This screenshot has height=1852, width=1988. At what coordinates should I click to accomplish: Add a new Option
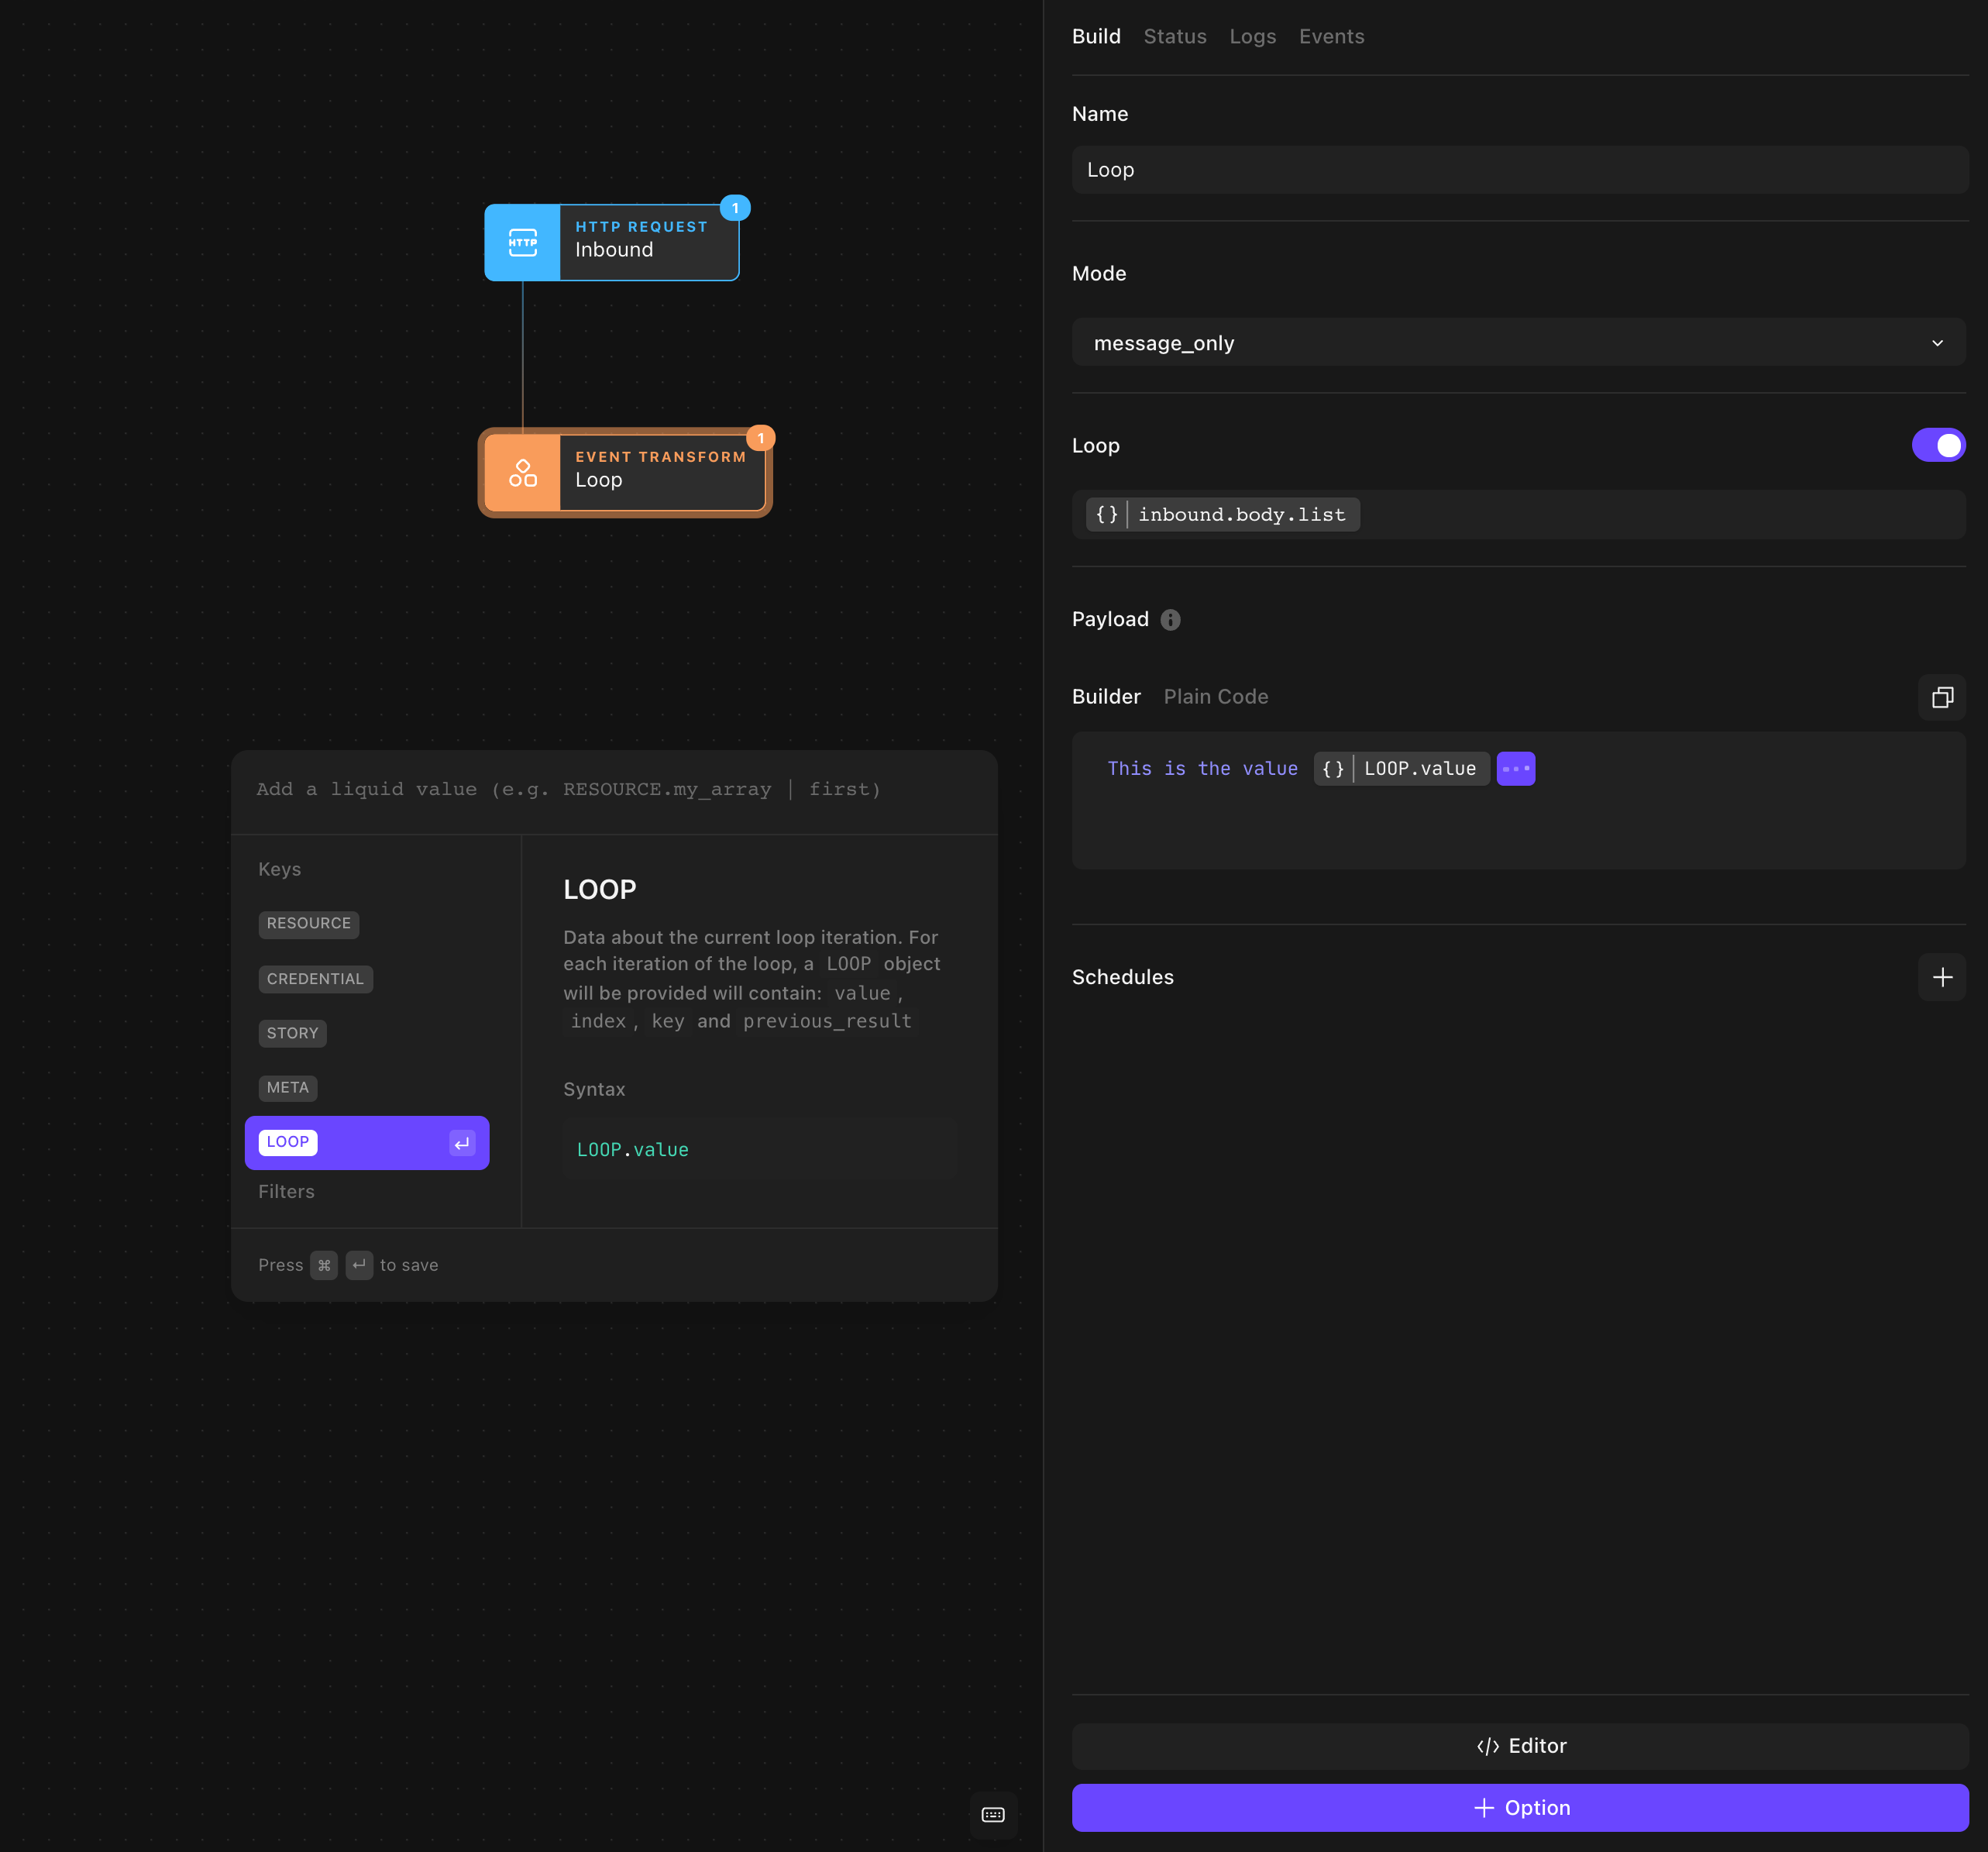click(1519, 1808)
